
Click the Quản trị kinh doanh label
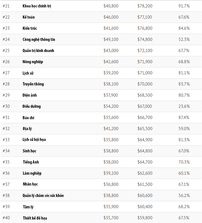[x=38, y=51]
